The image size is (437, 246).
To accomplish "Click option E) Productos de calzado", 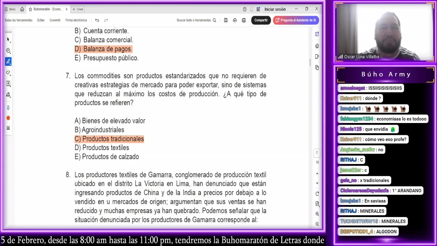I will coord(107,157).
